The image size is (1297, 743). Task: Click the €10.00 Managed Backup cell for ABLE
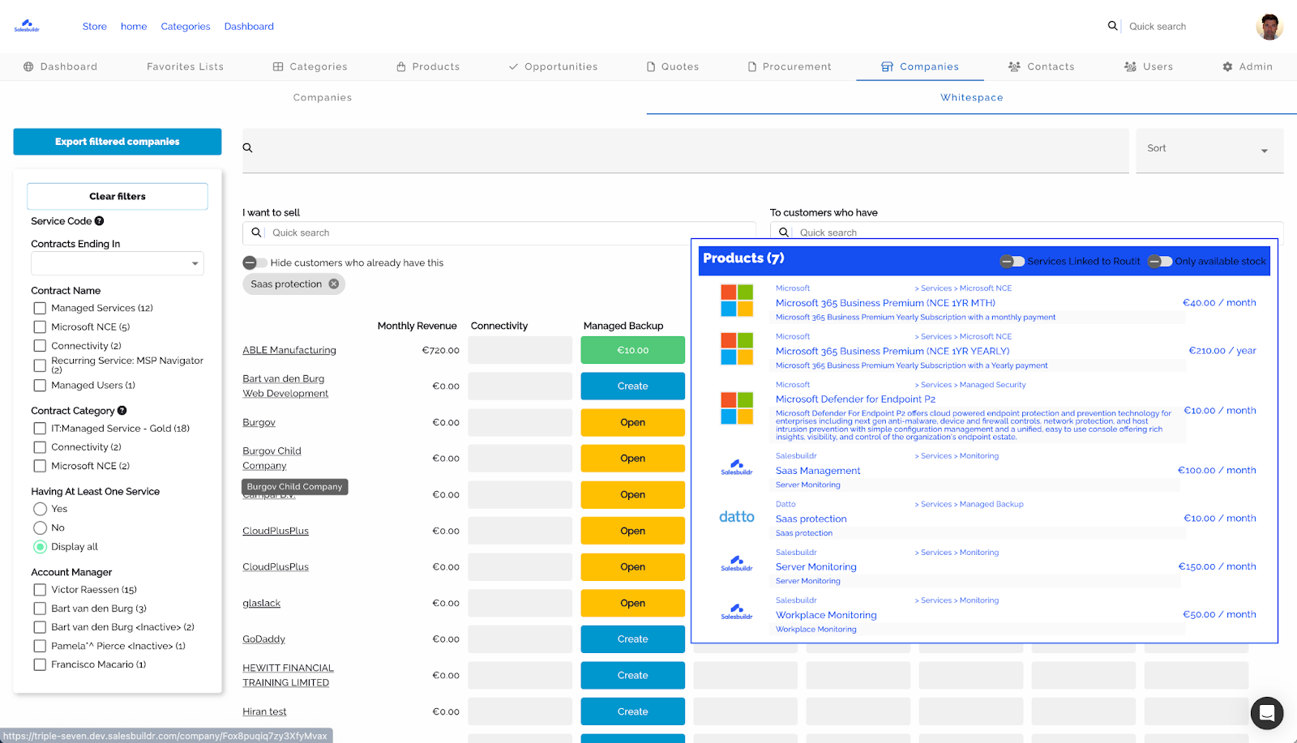(632, 350)
